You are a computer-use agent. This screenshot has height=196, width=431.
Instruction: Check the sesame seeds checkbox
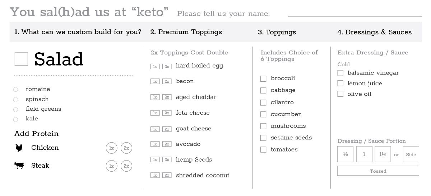pyautogui.click(x=263, y=138)
